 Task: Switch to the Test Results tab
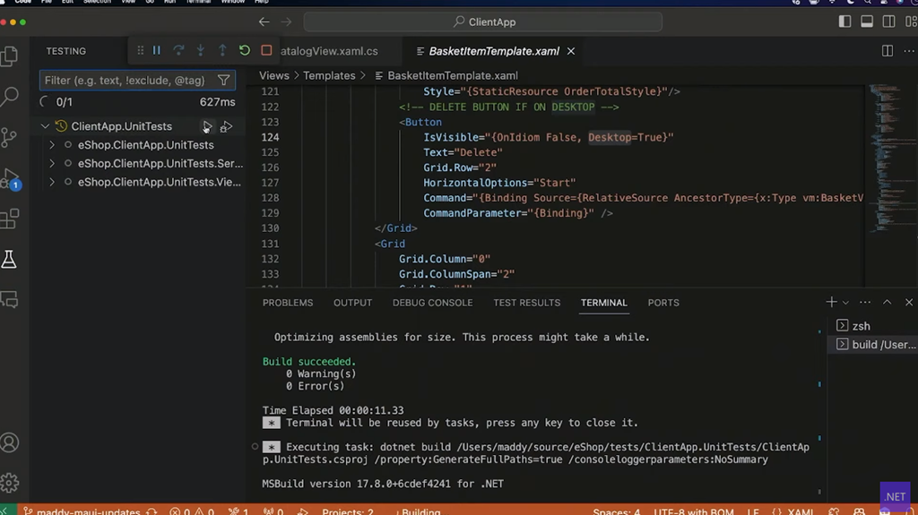pos(526,303)
